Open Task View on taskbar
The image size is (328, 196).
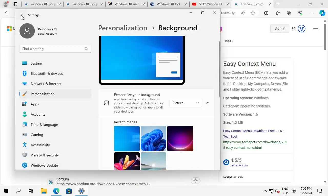click(x=31, y=191)
